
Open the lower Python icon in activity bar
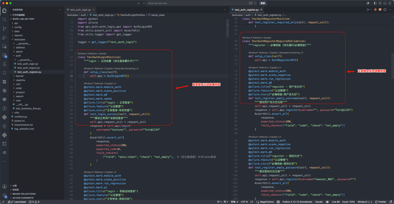pos(4,135)
